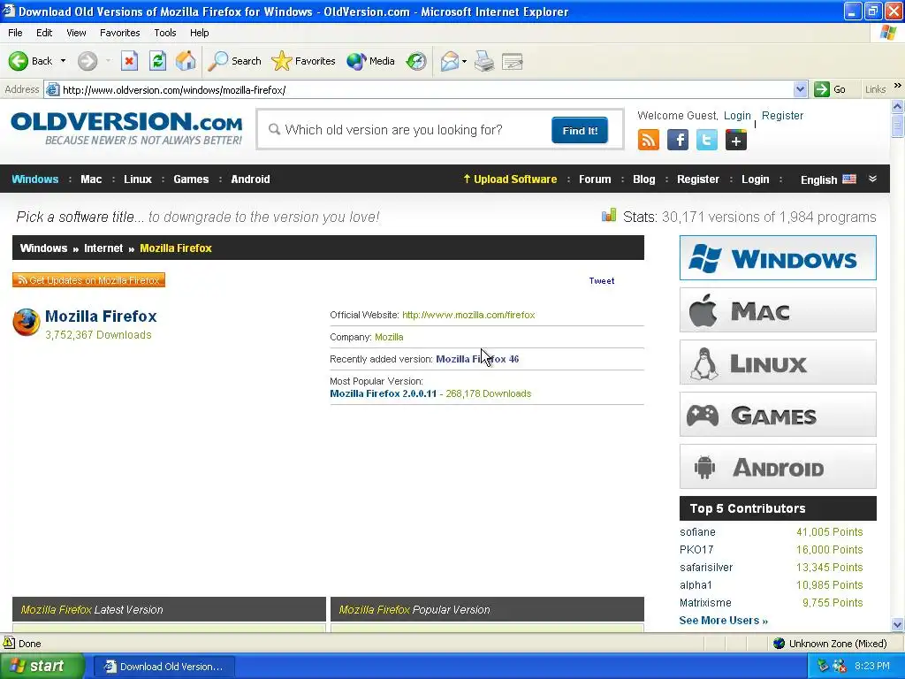
Task: Click the Tweet link
Action: click(601, 280)
